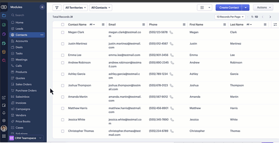Click the plus icon beside Modules
The width and height of the screenshot is (279, 143).
click(42, 7)
